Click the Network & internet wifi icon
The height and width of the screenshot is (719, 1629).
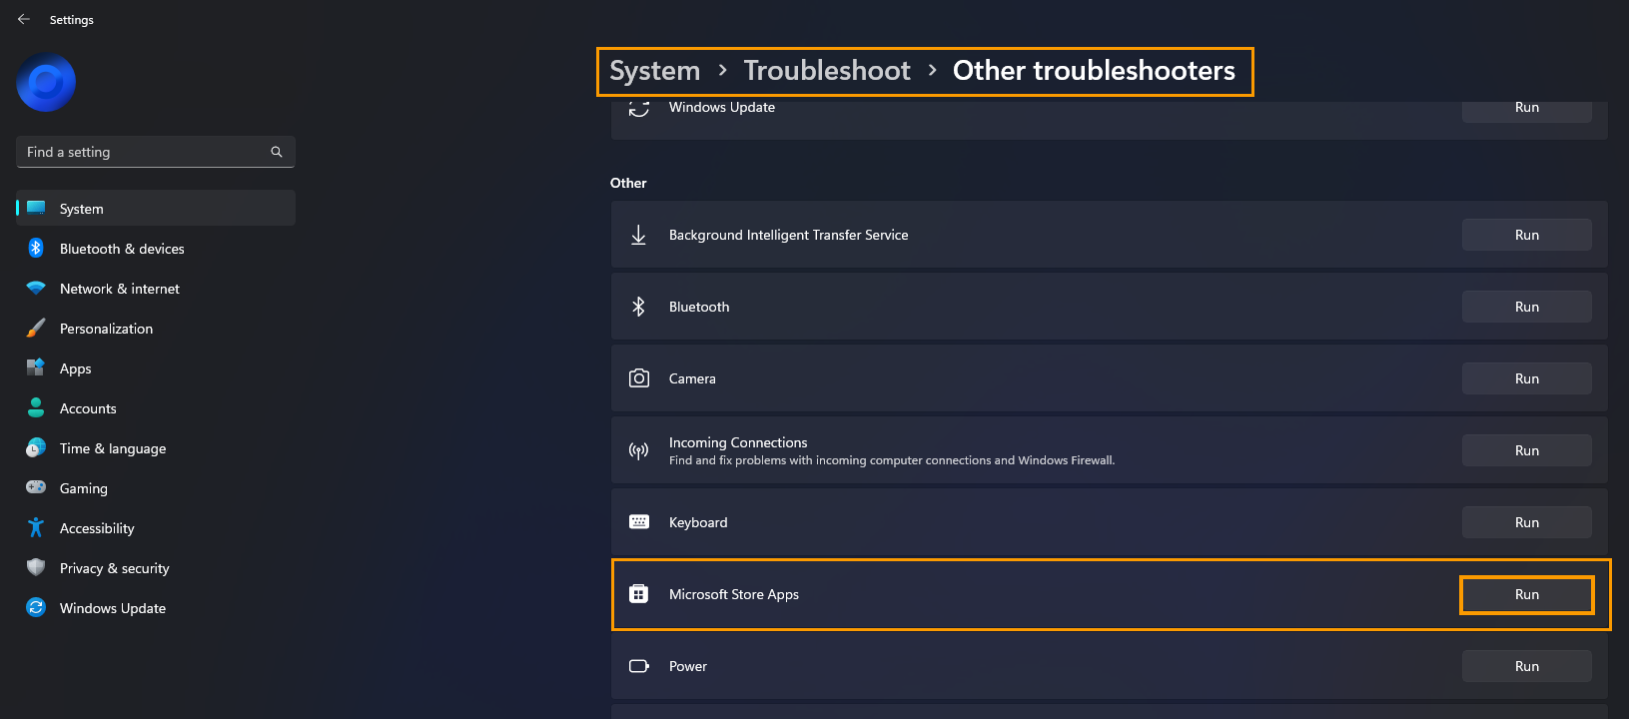pos(36,288)
